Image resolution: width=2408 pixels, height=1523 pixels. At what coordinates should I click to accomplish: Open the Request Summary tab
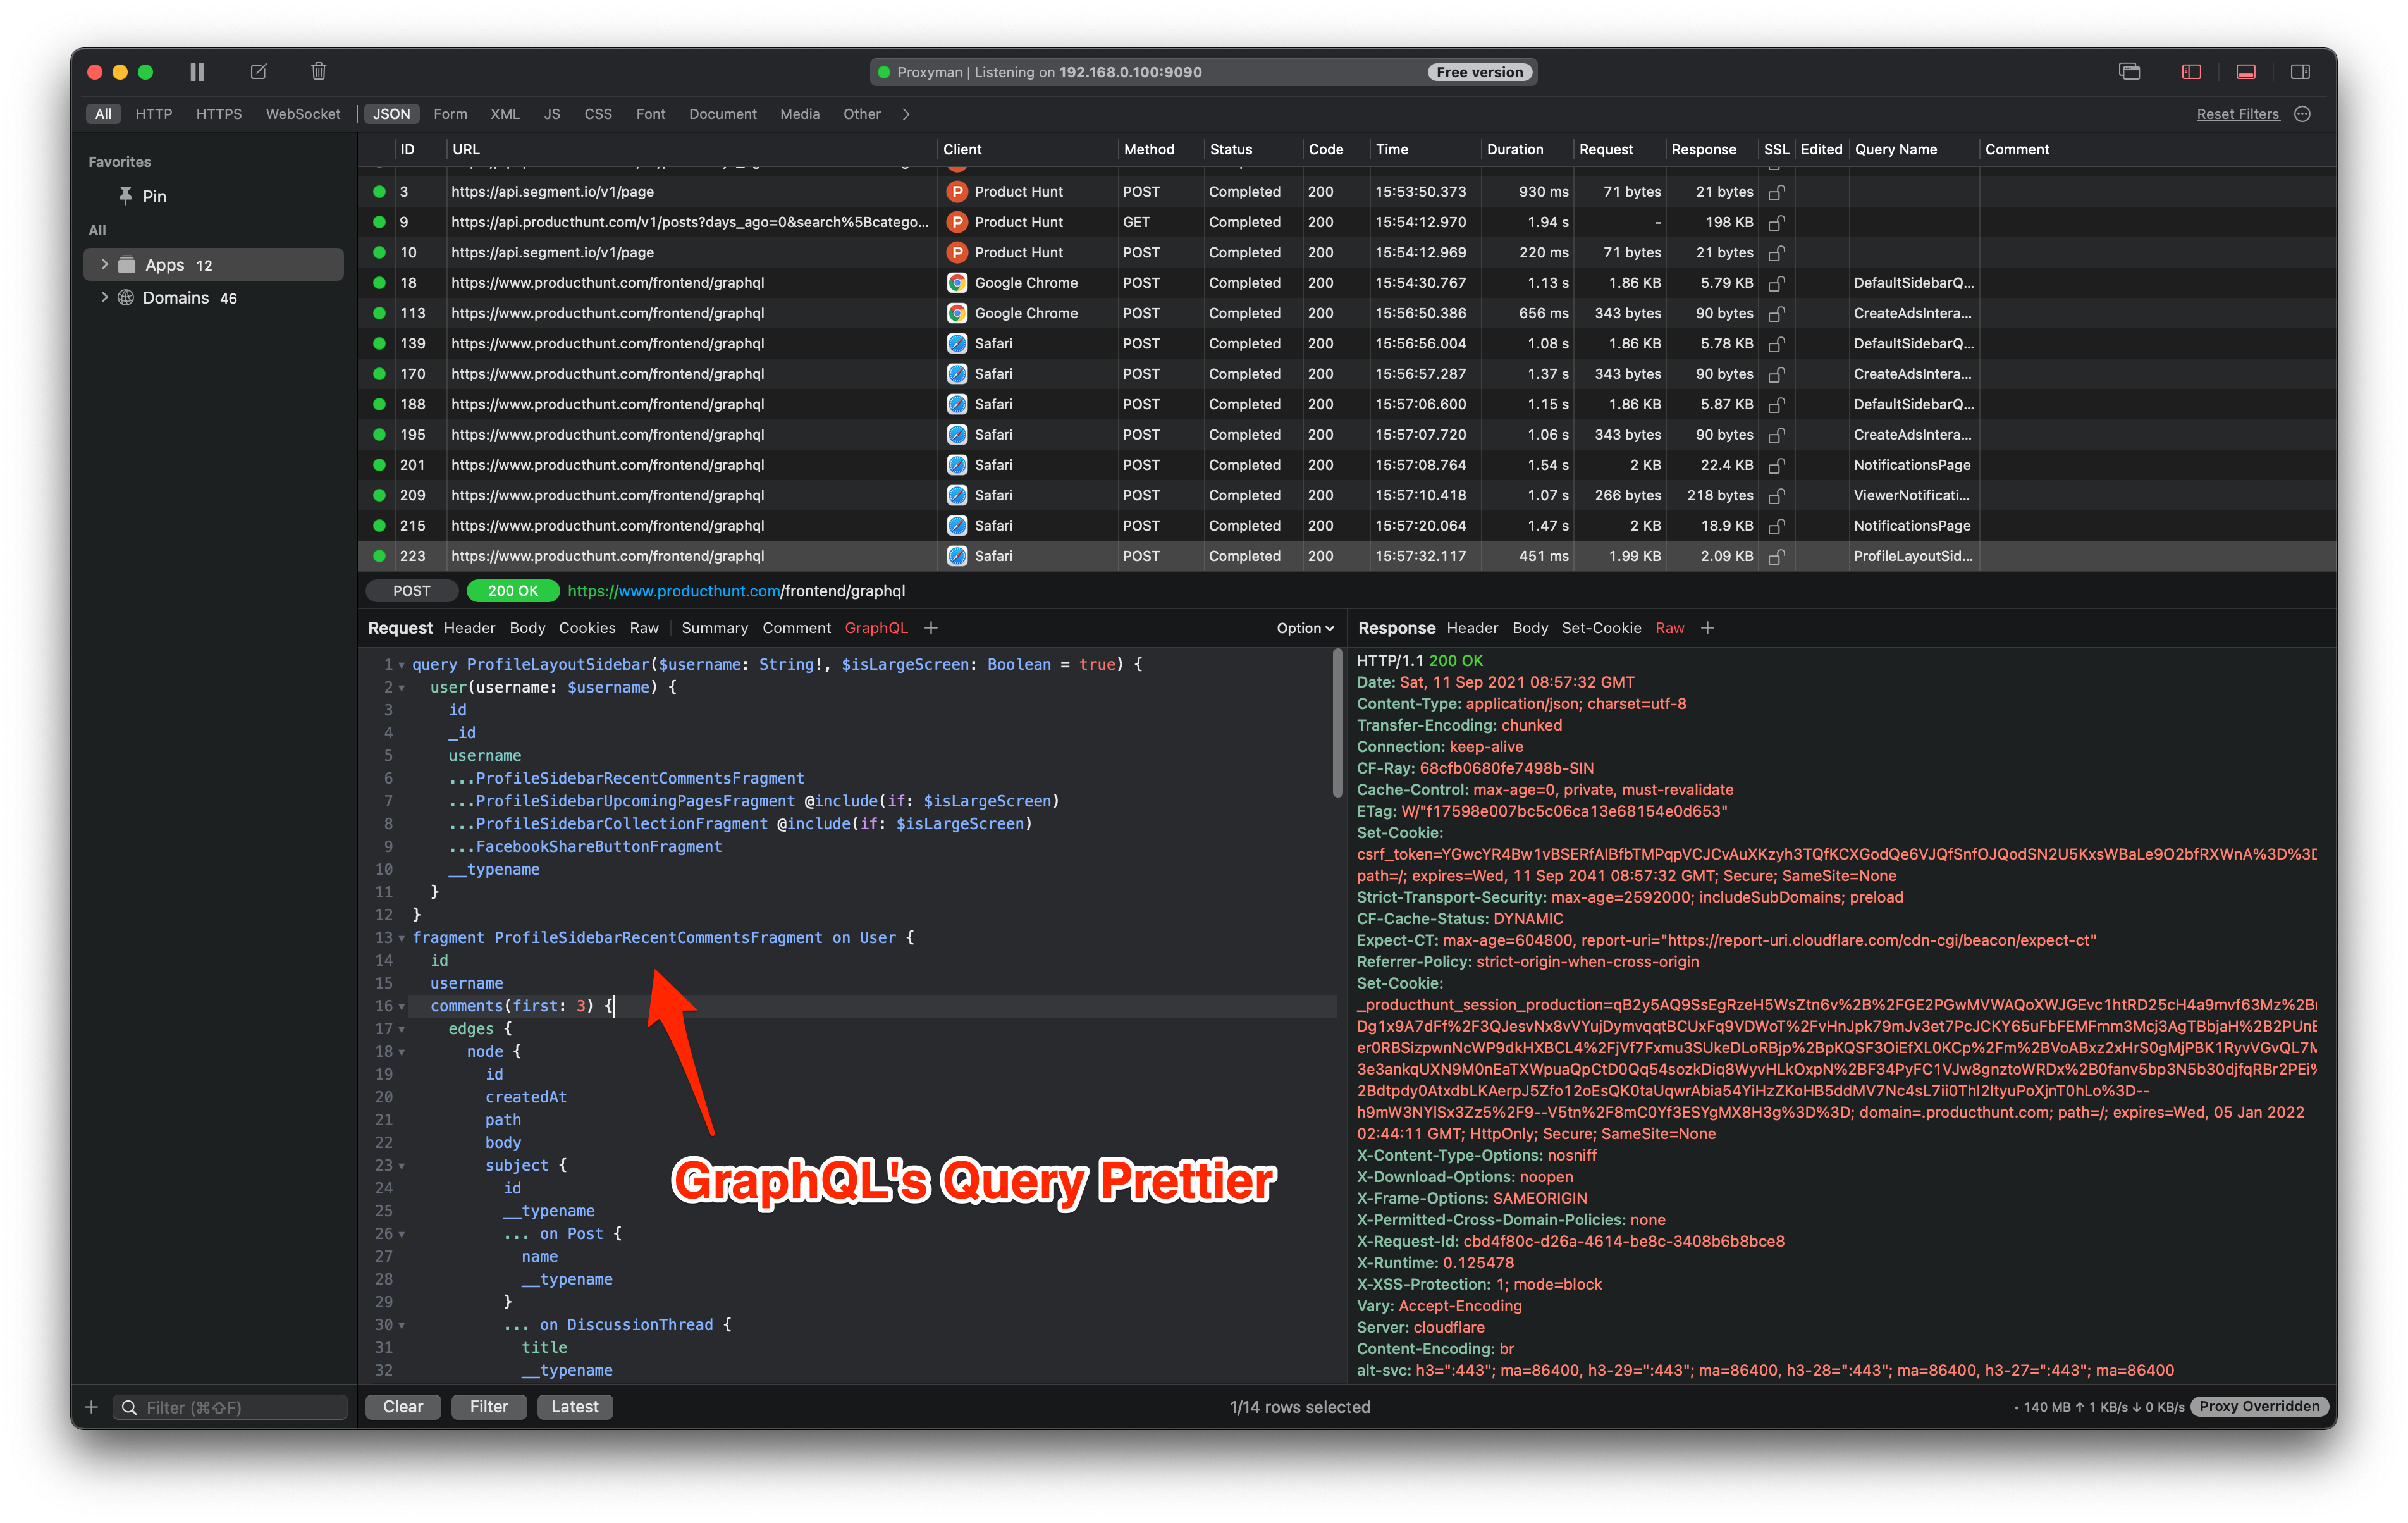[714, 628]
